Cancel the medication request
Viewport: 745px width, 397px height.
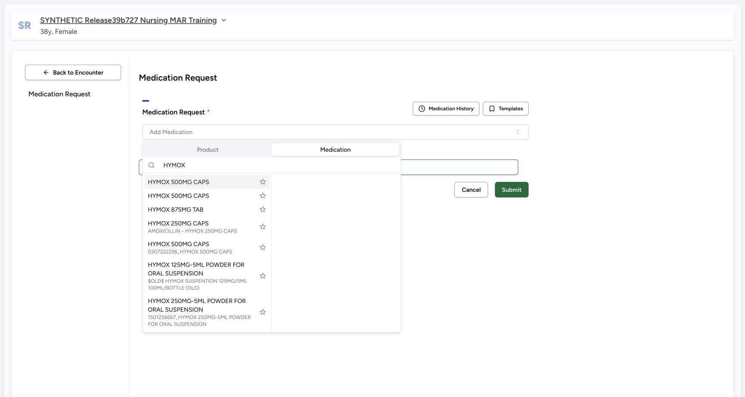click(x=471, y=190)
